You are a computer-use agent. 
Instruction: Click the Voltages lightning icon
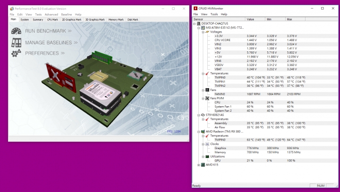click(x=207, y=32)
